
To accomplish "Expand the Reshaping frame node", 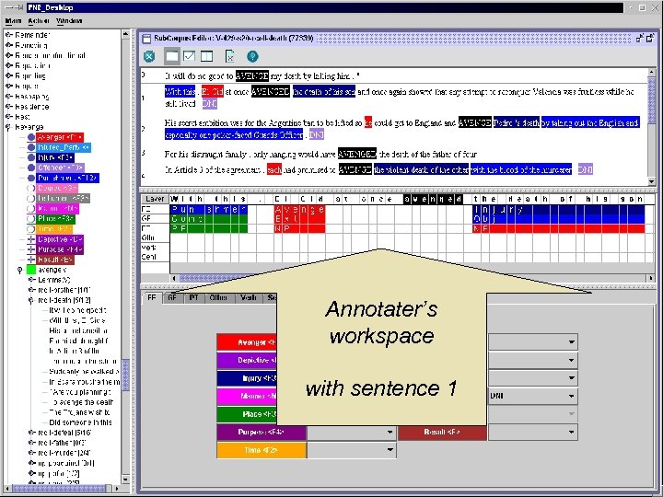I will (8, 97).
